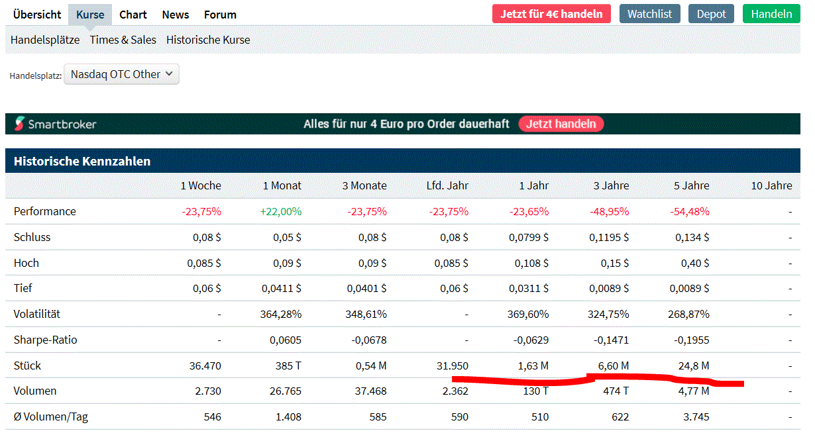Select the Kurse tab
Image resolution: width=815 pixels, height=443 pixels.
90,15
